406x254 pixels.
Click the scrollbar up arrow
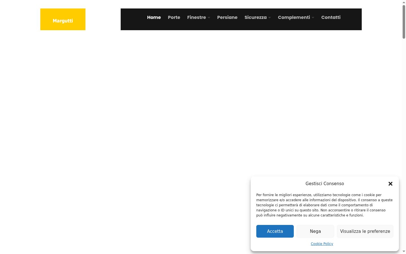(404, 2)
